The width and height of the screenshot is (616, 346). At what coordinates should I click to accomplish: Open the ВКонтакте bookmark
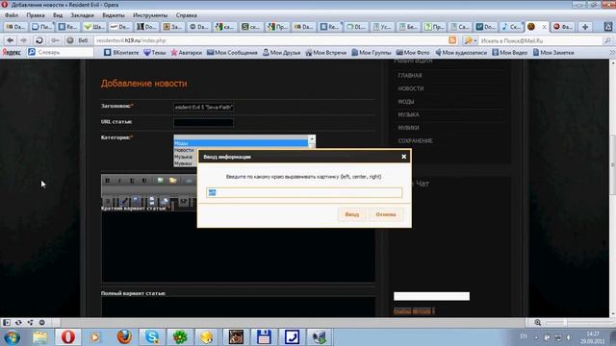[121, 53]
